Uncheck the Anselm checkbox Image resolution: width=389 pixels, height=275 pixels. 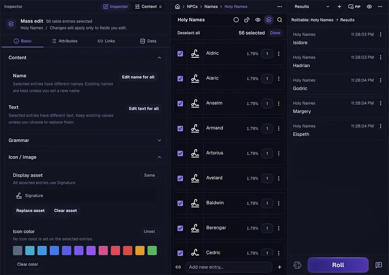point(180,104)
